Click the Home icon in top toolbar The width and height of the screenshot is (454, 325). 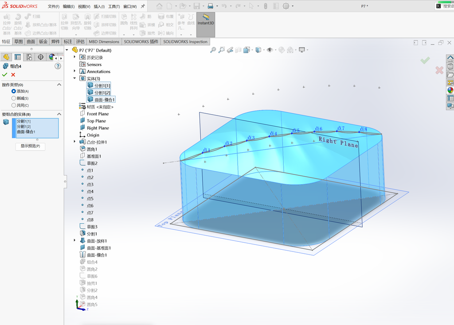point(159,6)
